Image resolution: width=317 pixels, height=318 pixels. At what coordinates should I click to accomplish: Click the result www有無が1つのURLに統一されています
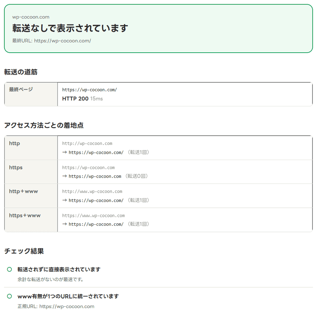click(x=68, y=296)
